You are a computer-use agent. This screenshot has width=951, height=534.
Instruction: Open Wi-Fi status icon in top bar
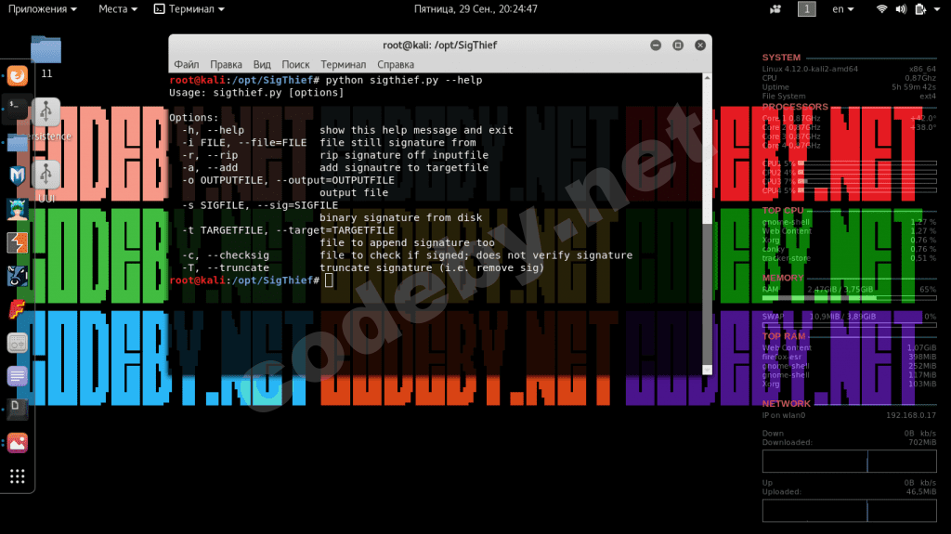[882, 9]
